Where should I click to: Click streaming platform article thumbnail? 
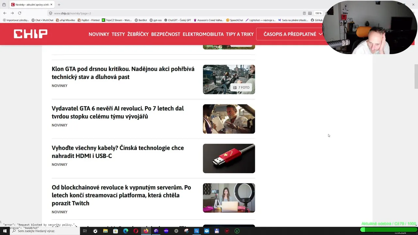(229, 198)
